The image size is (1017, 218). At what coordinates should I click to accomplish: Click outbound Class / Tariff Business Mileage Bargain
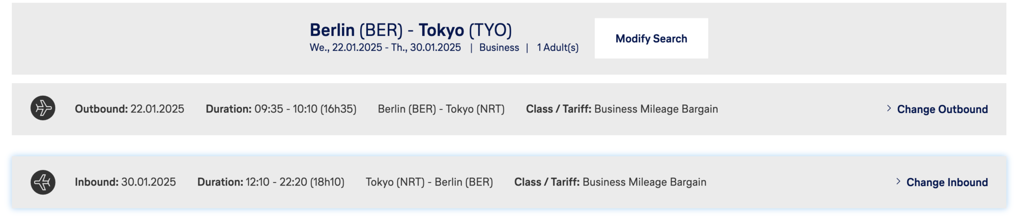(x=622, y=109)
